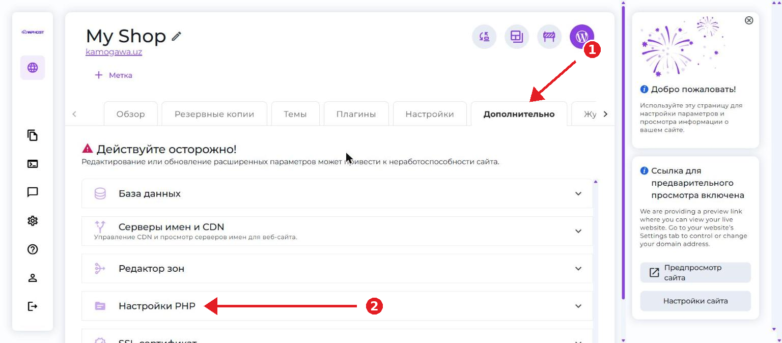Close the welcome panel with X
Image resolution: width=782 pixels, height=343 pixels.
[749, 20]
